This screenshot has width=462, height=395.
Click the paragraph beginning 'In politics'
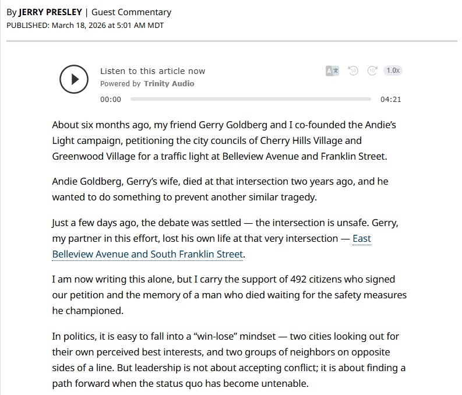click(x=227, y=360)
